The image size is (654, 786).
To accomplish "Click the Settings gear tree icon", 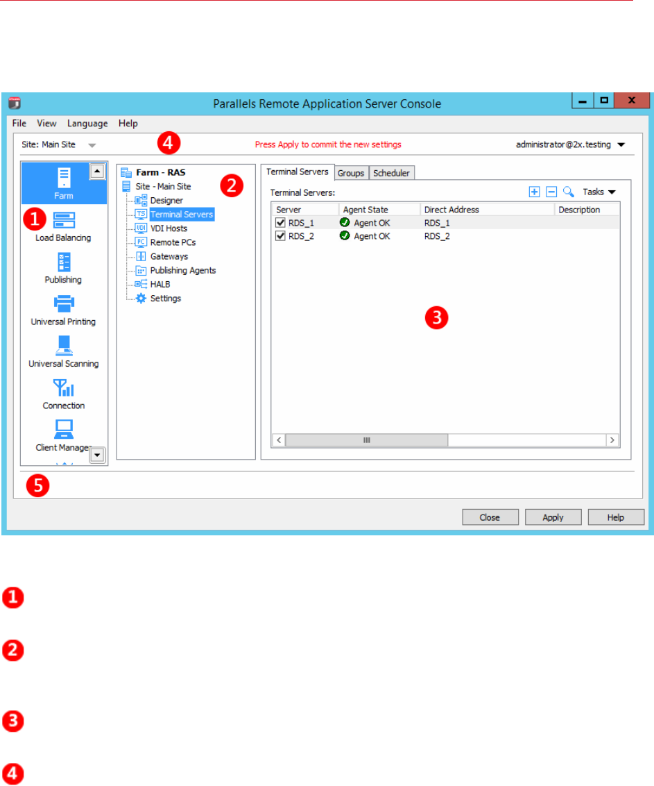I will (141, 299).
